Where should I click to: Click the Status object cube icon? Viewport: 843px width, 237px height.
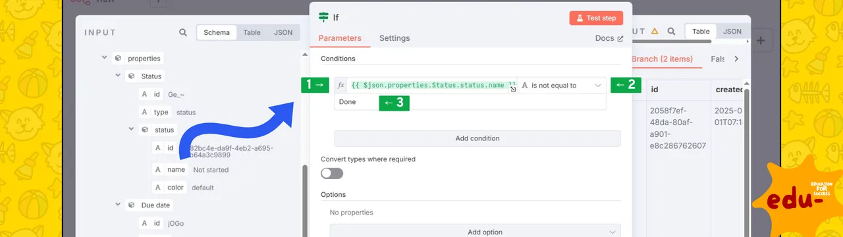click(x=132, y=76)
